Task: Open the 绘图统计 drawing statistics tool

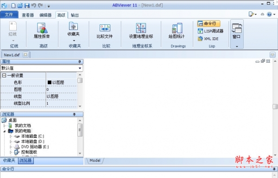Action: click(177, 30)
